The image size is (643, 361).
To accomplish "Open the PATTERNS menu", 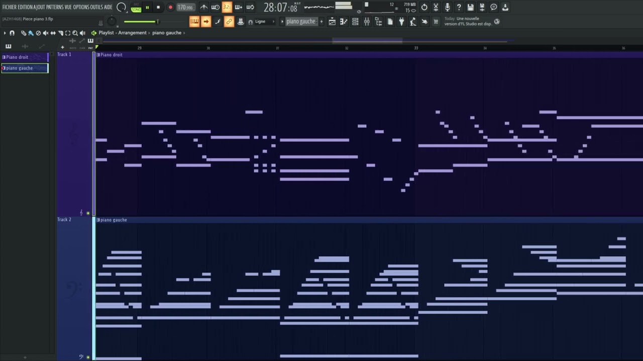I will point(55,7).
